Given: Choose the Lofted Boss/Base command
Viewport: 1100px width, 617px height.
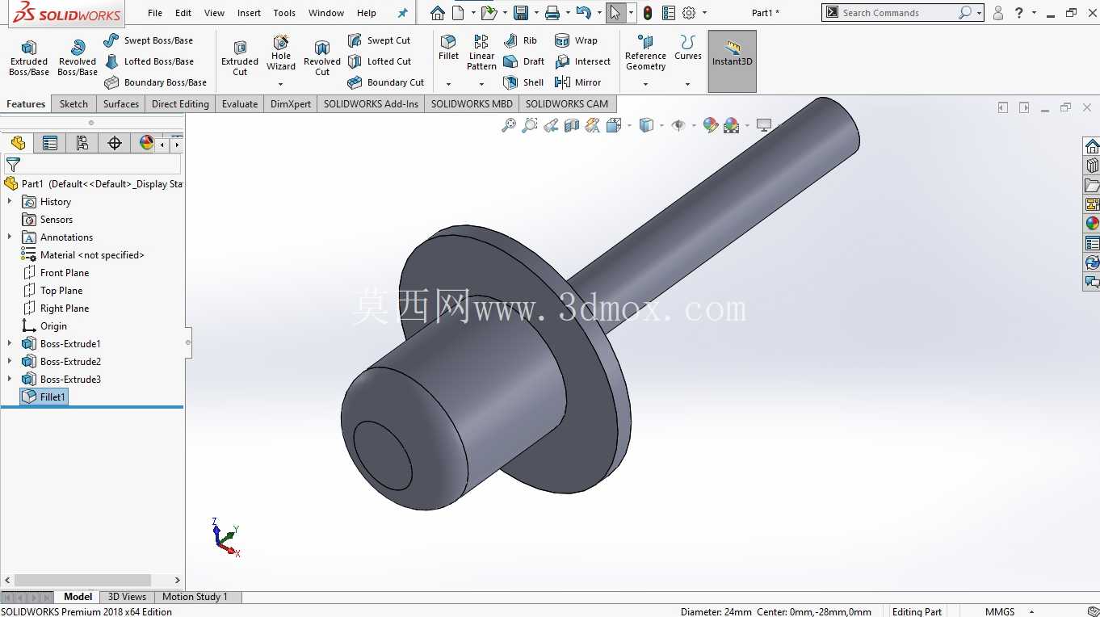Looking at the screenshot, I should pos(149,61).
